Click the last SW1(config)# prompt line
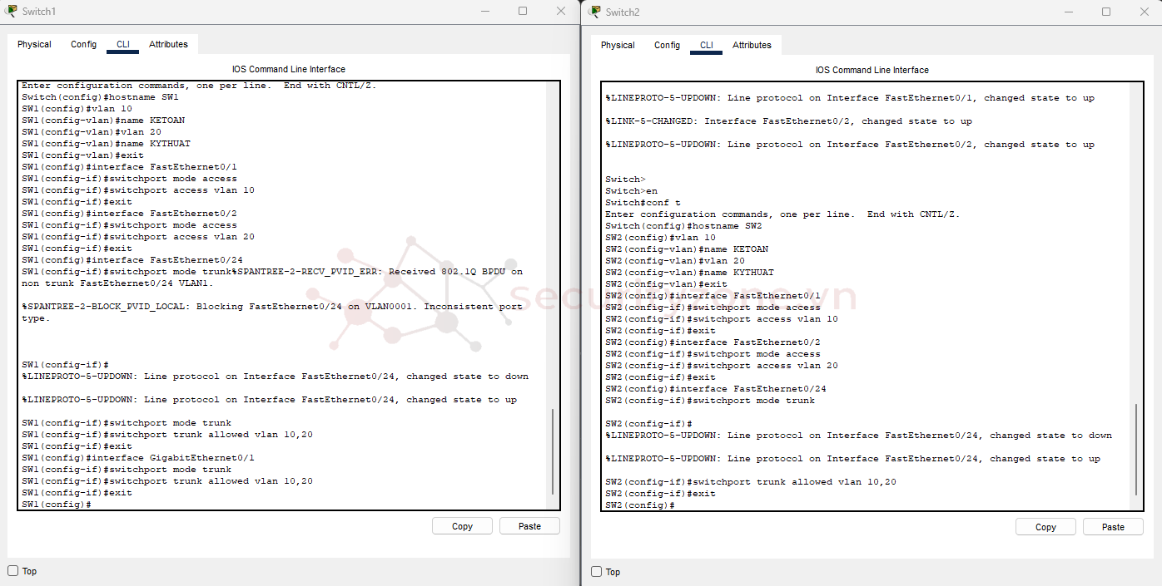1162x586 pixels. (57, 505)
